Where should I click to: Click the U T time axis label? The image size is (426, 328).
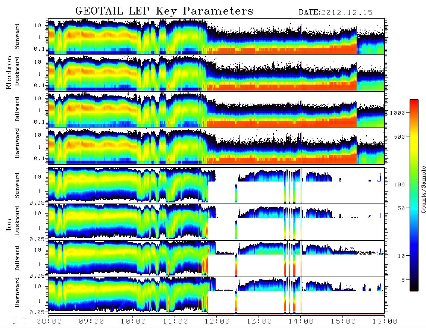[x=19, y=322]
